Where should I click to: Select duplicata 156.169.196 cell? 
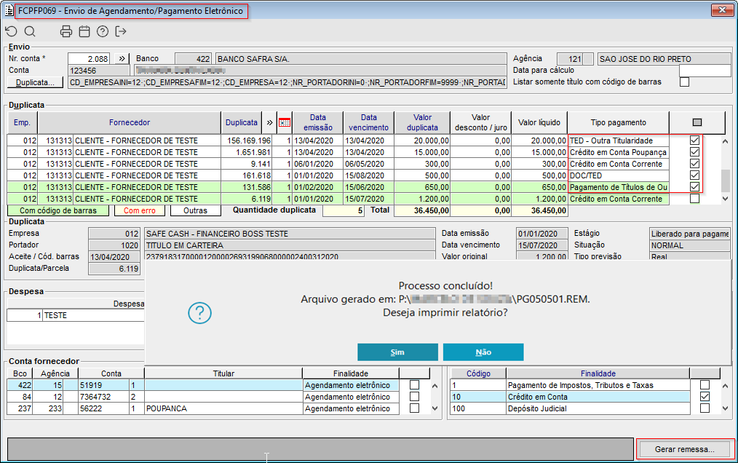pyautogui.click(x=246, y=141)
